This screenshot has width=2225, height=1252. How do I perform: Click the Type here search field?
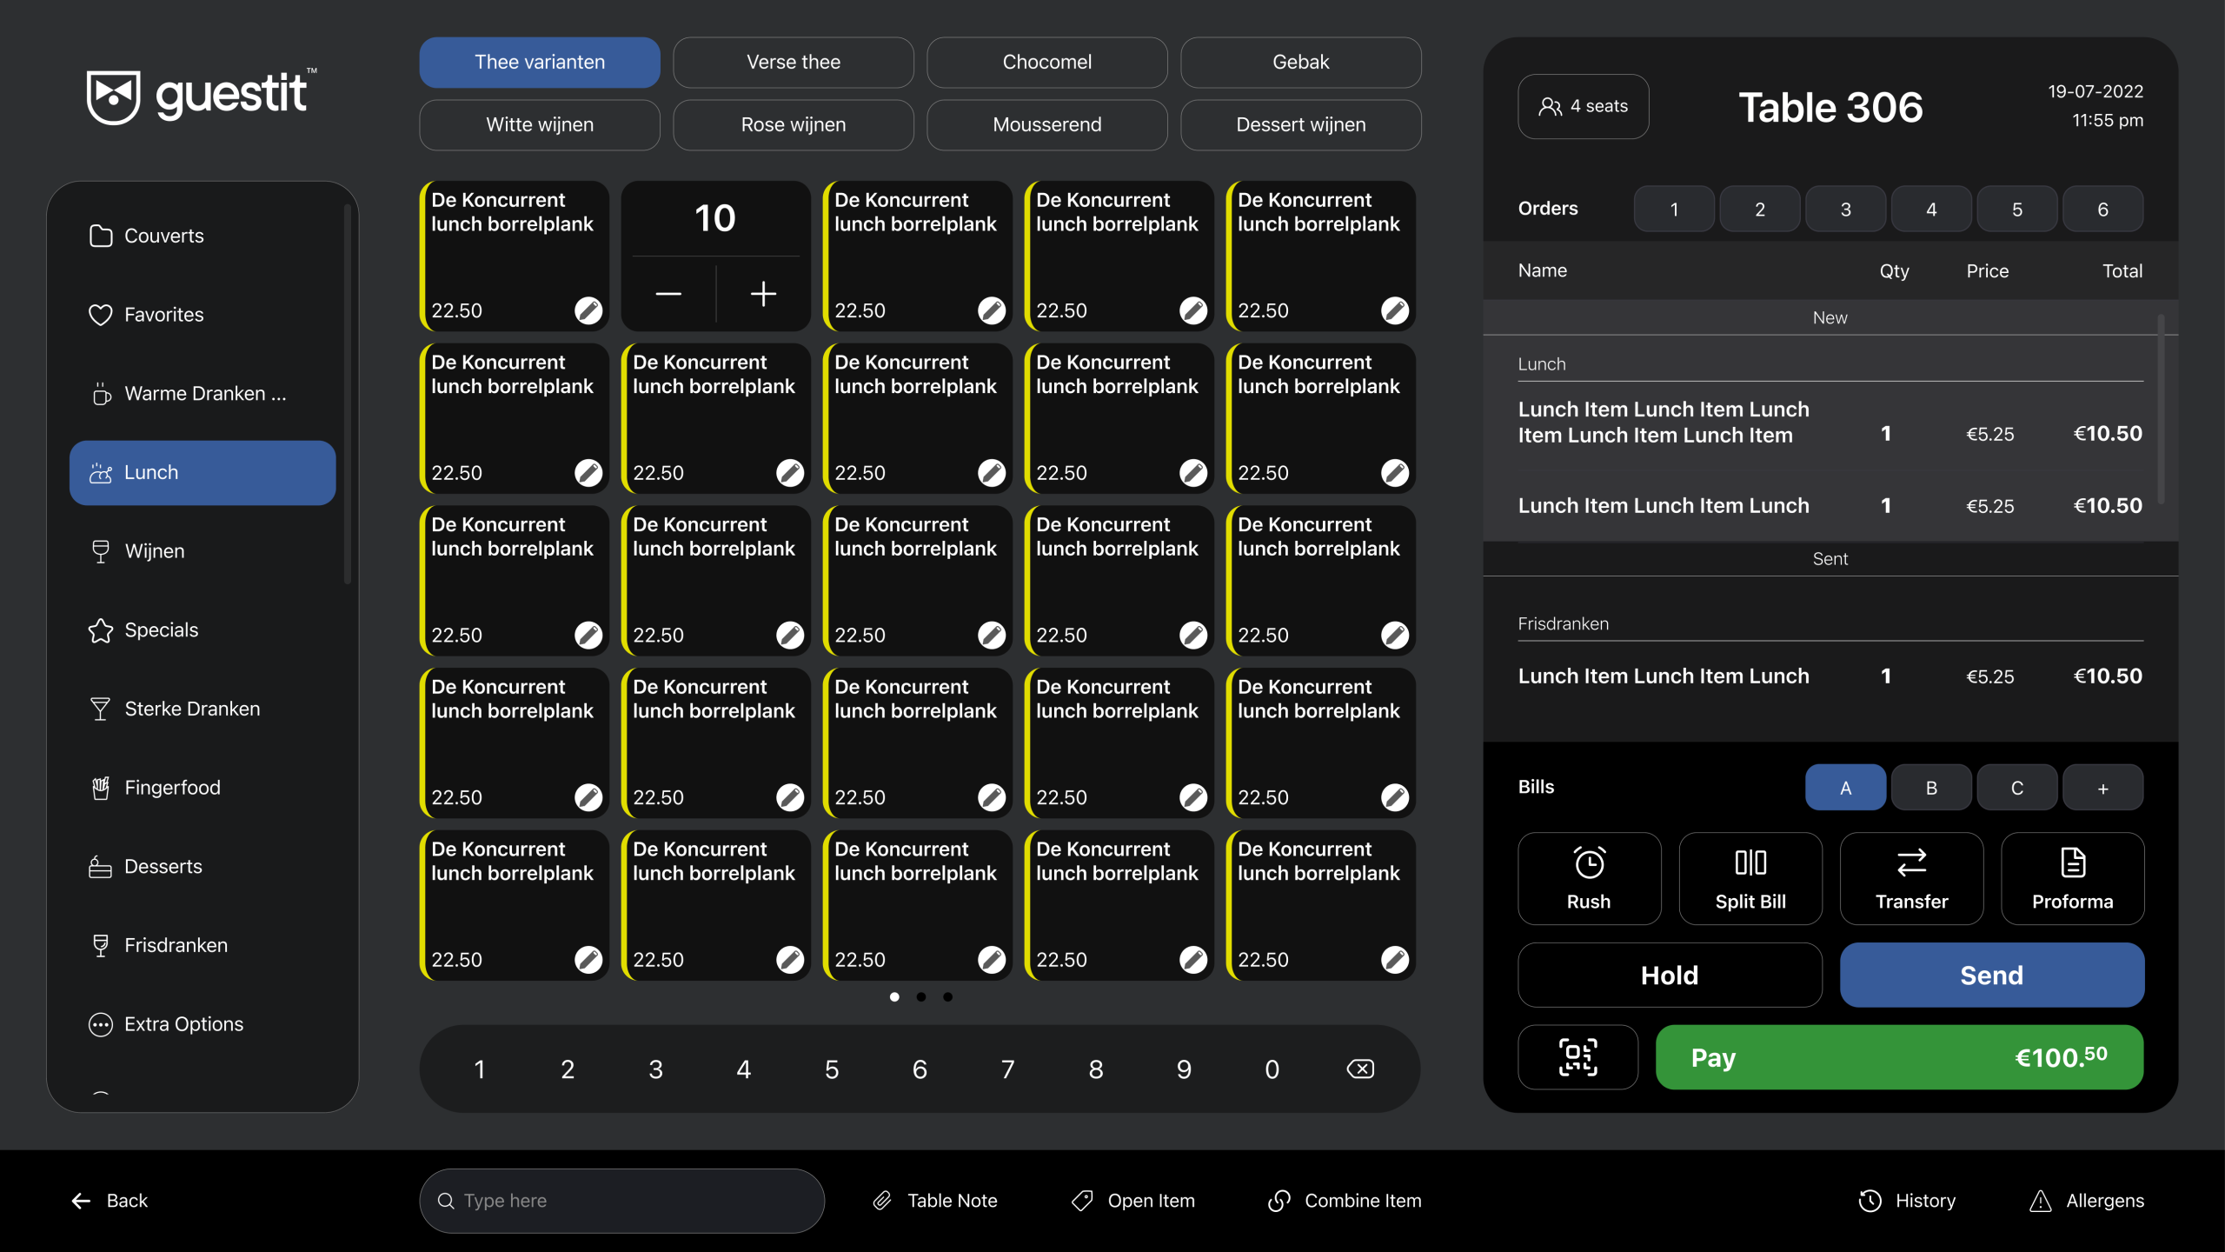(621, 1201)
